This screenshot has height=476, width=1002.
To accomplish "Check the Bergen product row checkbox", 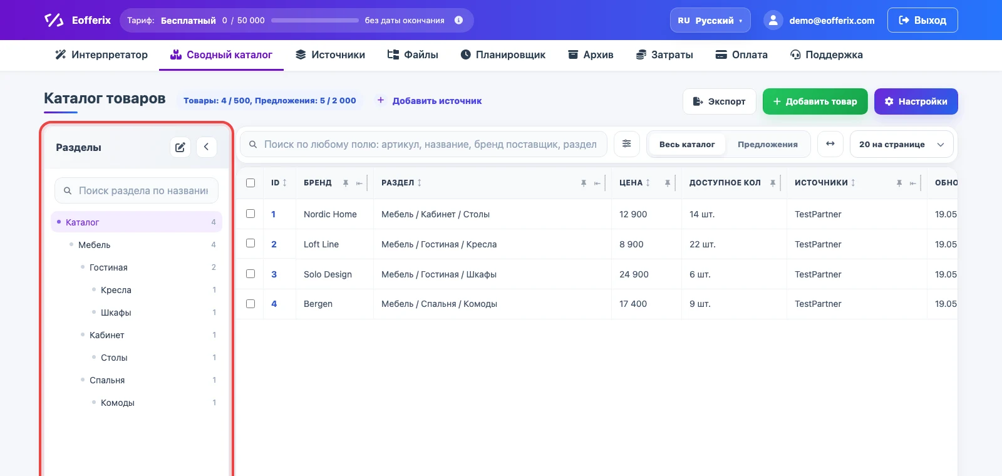I will tap(250, 304).
